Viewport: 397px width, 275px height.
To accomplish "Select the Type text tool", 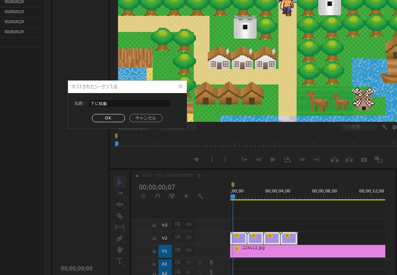I will 120,261.
